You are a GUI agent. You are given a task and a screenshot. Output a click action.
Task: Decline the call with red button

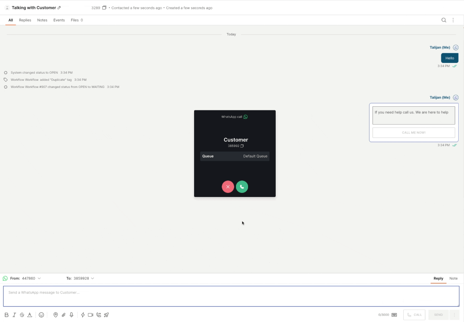(228, 187)
